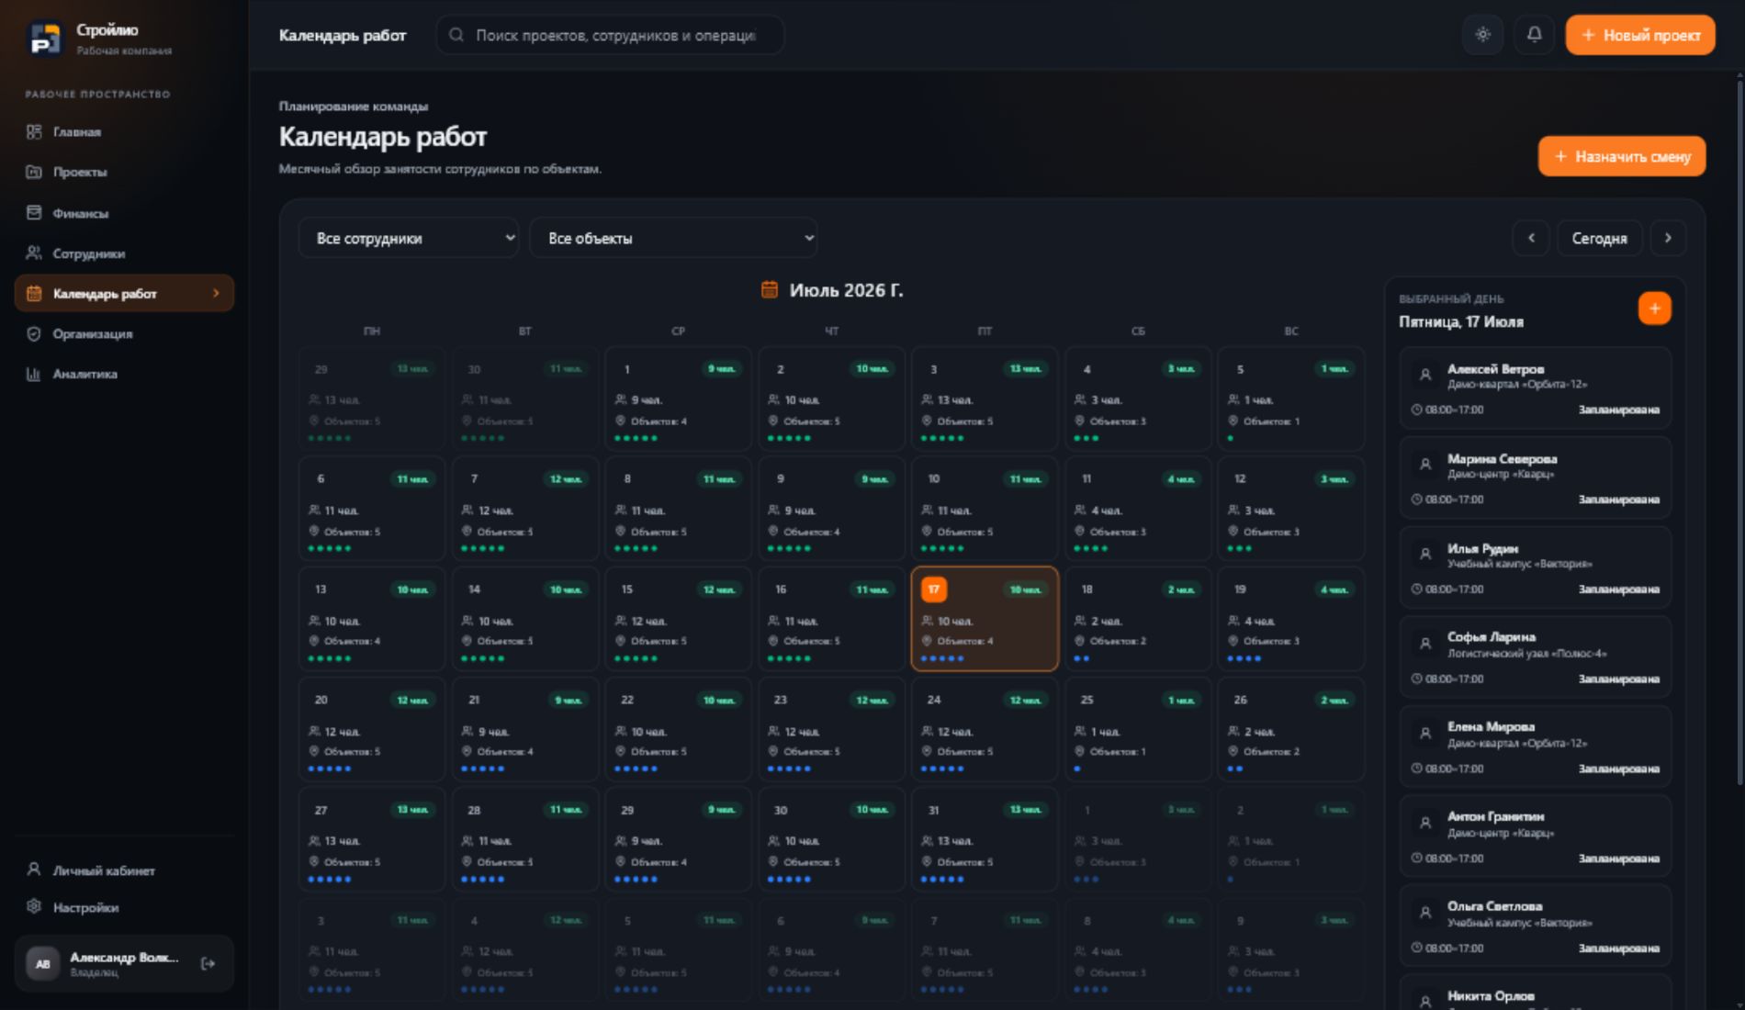Screen dimensions: 1745x1010
Task: Open Аналитика in sidebar
Action: [124, 374]
